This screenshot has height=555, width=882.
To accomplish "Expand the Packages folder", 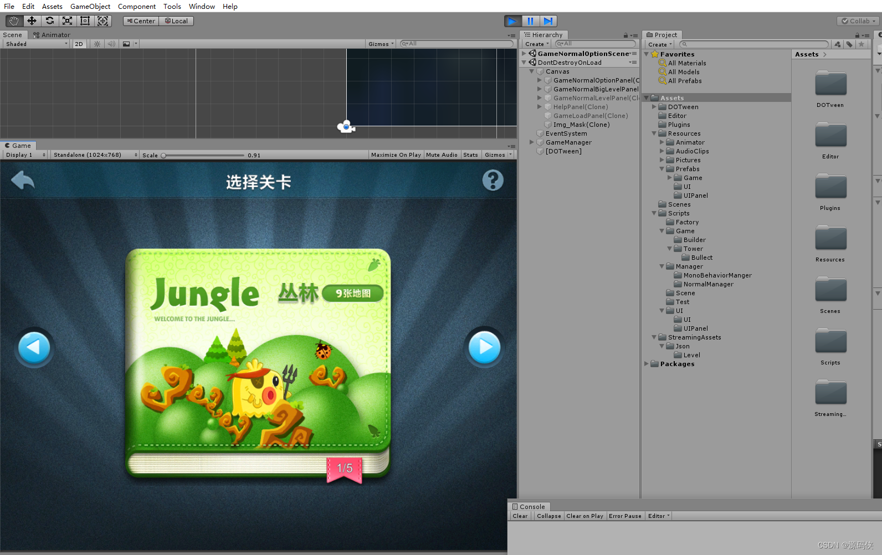I will [647, 364].
